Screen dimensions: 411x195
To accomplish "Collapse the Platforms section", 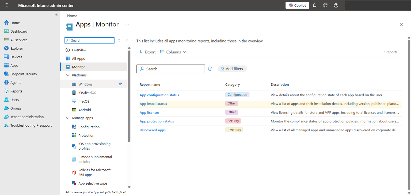I will tap(68, 75).
